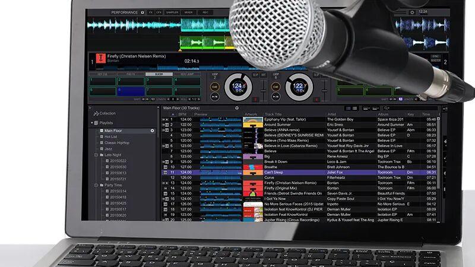Screen dimensions: 475x267
Task: Toggle the deck 1 SLIP button
Action: click(x=255, y=75)
